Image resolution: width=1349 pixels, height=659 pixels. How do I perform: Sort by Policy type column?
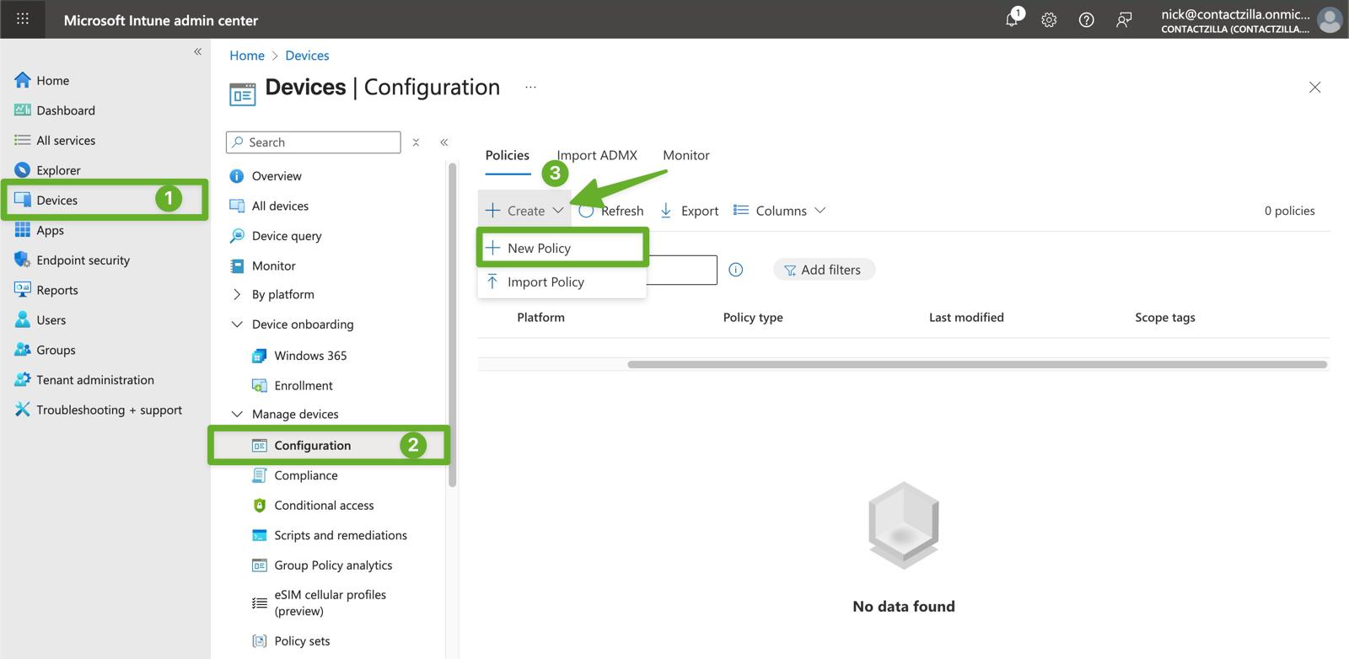click(x=753, y=318)
